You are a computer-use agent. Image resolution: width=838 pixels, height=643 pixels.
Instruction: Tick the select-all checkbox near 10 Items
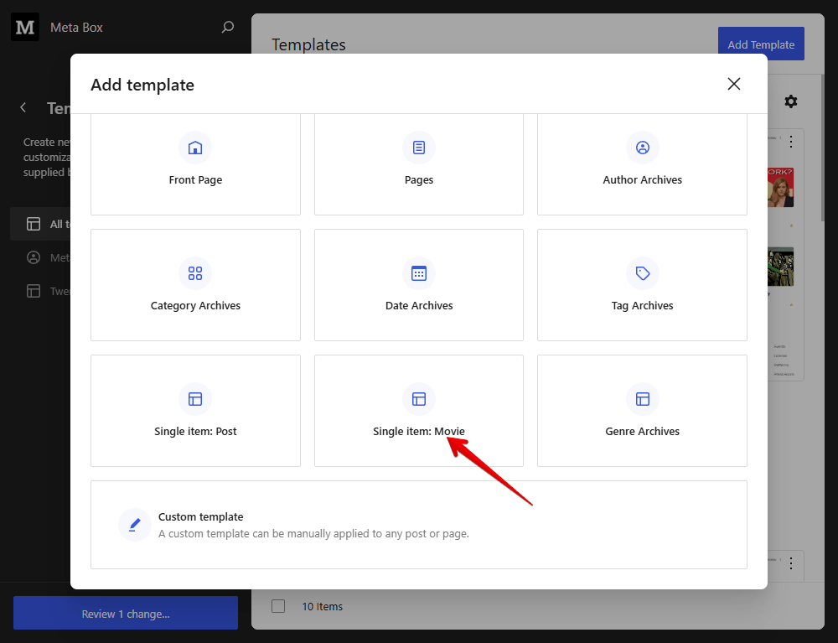pos(278,606)
